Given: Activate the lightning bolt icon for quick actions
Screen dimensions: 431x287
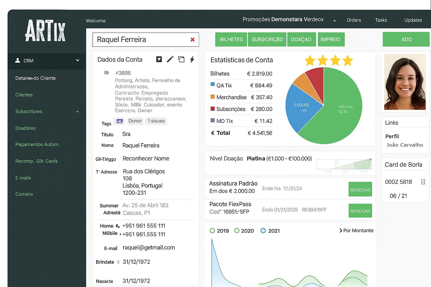Looking at the screenshot, I should click(192, 59).
